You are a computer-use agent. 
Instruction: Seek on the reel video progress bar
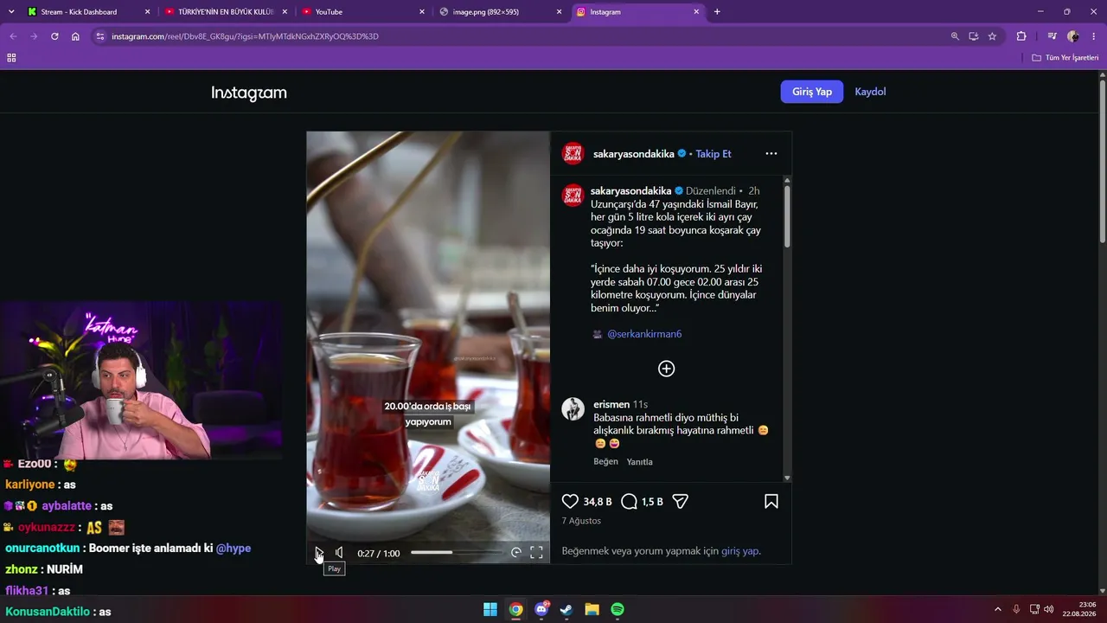(456, 552)
